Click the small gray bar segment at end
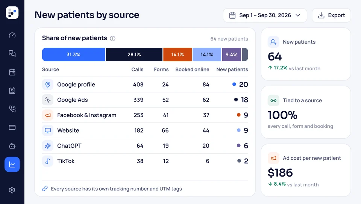The height and width of the screenshot is (204, 361). point(245,54)
